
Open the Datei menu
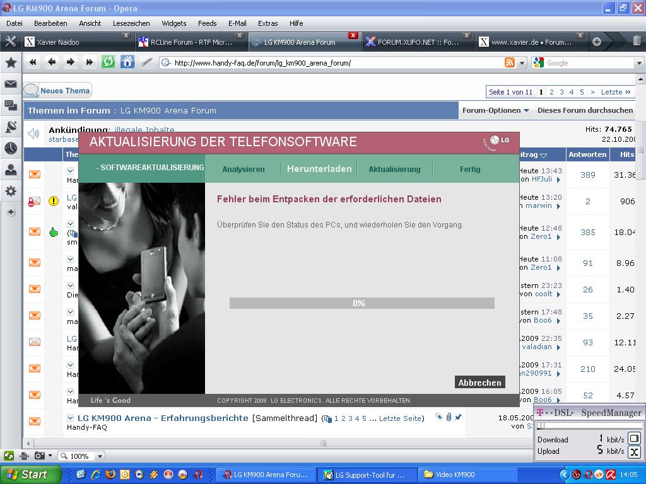15,23
